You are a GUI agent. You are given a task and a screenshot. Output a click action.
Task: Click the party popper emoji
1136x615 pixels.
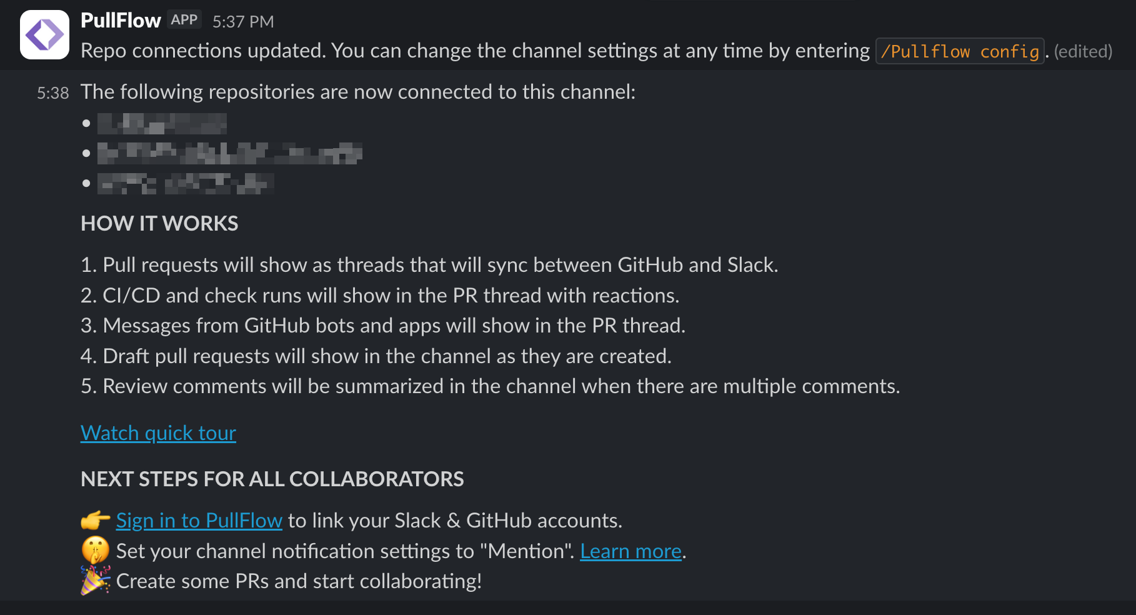click(x=95, y=581)
